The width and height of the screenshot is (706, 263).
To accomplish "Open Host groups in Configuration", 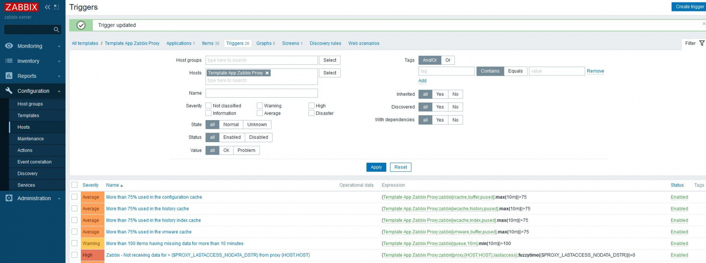I will tap(30, 104).
